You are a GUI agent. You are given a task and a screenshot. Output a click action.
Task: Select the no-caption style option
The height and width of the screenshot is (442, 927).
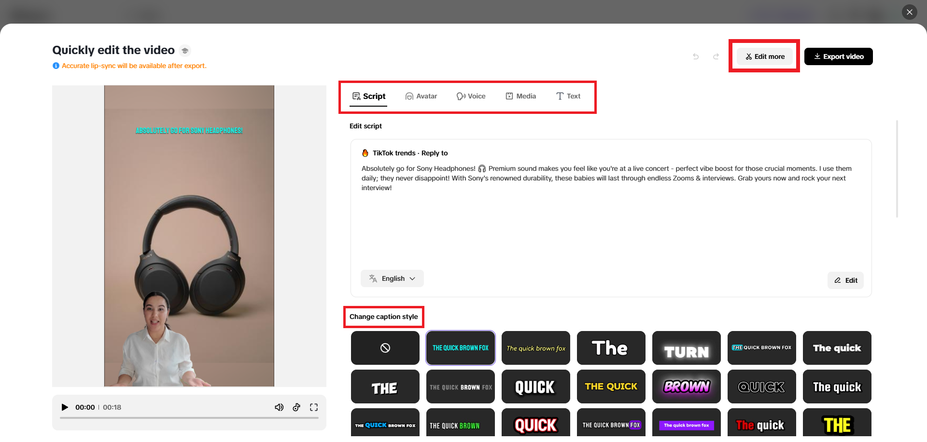(x=385, y=348)
